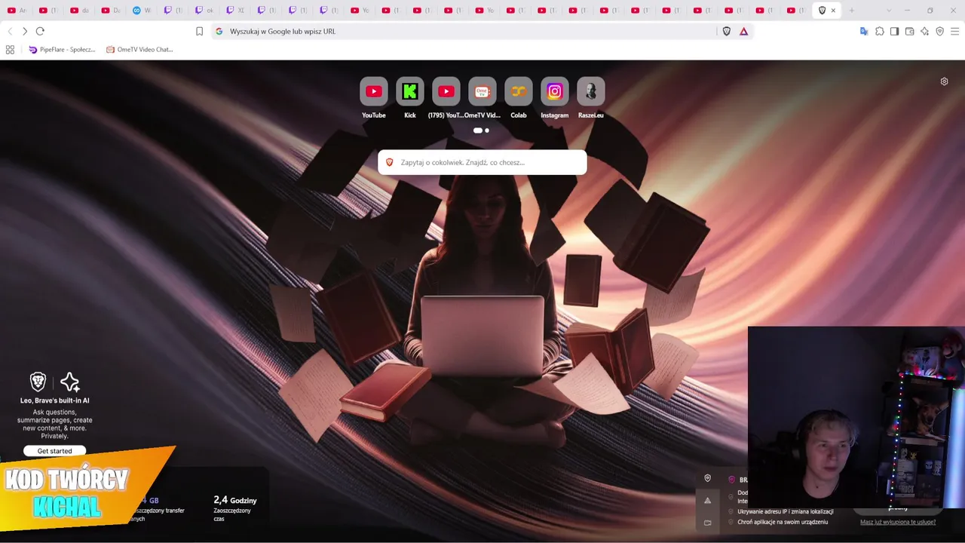Open Brave Rewards triangle icon in address bar

(x=743, y=31)
